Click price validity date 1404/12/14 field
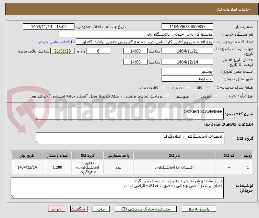 pos(187,62)
